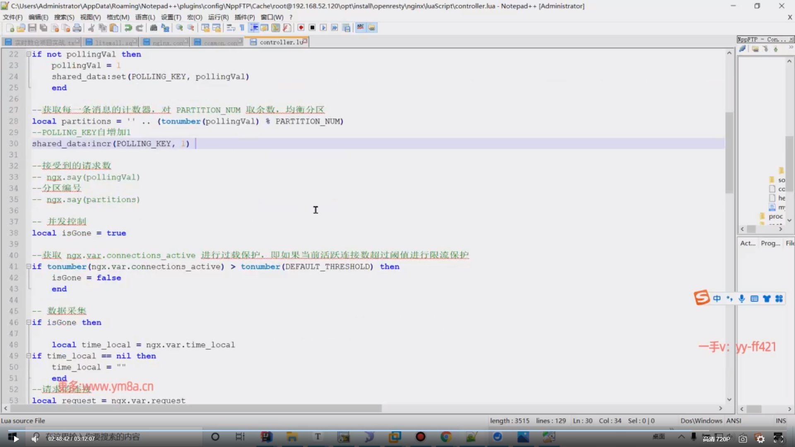The height and width of the screenshot is (447, 795).
Task: Toggle NppFTP window toolbar icon
Action: pyautogui.click(x=372, y=28)
